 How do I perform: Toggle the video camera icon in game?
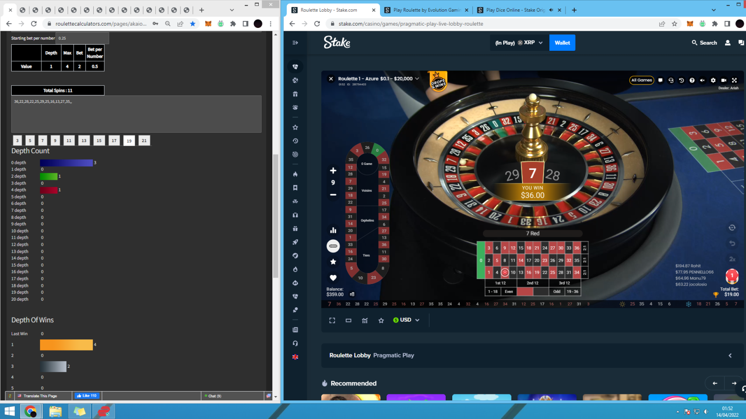724,80
